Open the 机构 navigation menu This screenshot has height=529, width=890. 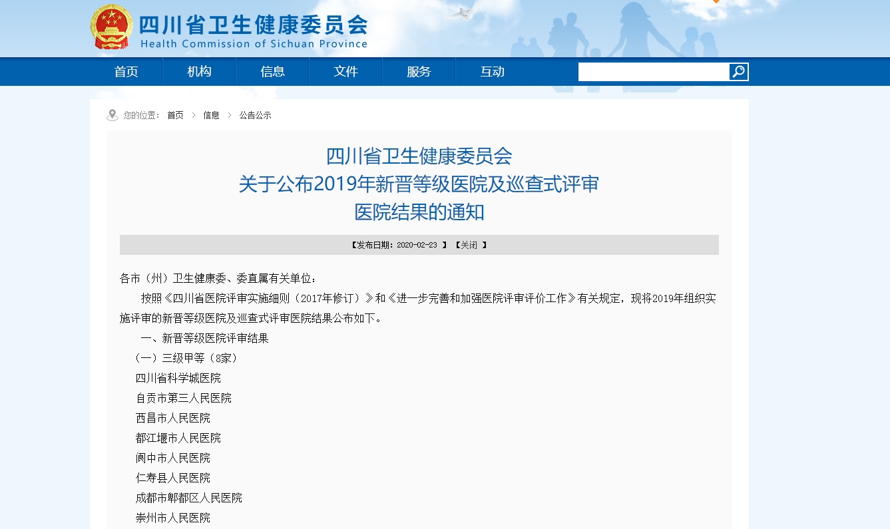click(199, 72)
